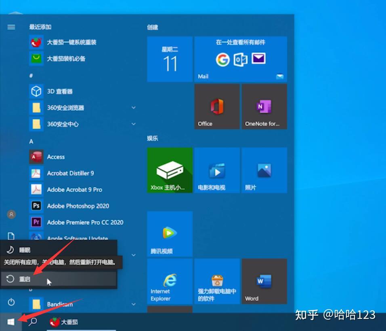
Task: Click the Windows Start button
Action: tap(11, 322)
